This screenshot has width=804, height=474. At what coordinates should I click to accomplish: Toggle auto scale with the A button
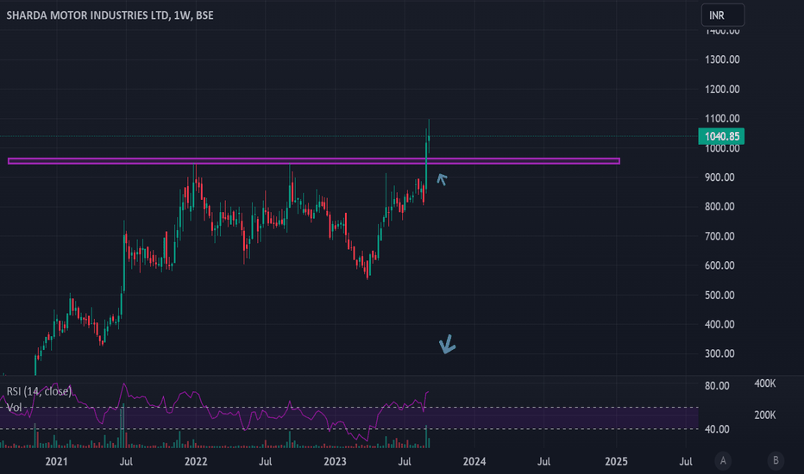coord(723,461)
